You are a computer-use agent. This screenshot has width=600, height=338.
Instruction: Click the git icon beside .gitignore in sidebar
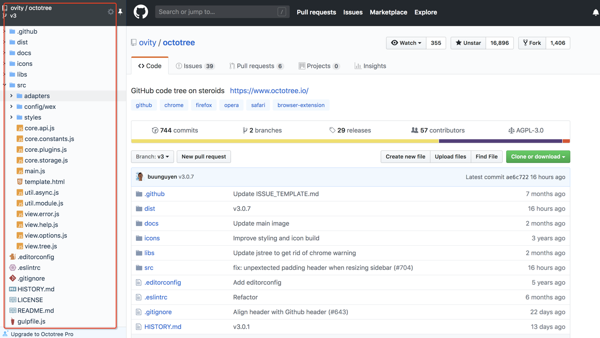coord(13,278)
